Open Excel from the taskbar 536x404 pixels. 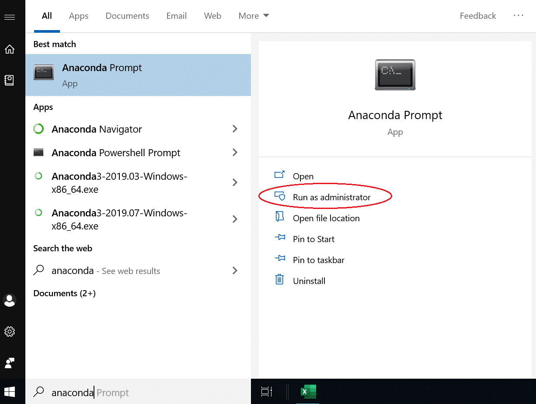[x=308, y=392]
